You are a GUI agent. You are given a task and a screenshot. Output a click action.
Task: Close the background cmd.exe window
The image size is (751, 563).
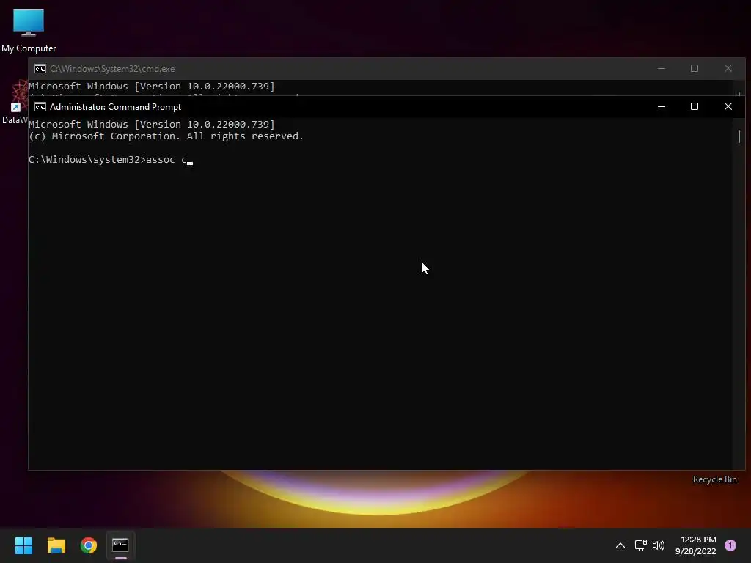click(728, 68)
